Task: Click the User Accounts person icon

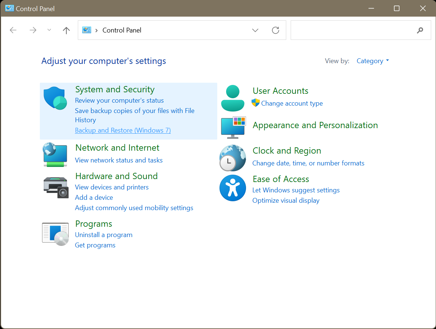Action: 233,98
